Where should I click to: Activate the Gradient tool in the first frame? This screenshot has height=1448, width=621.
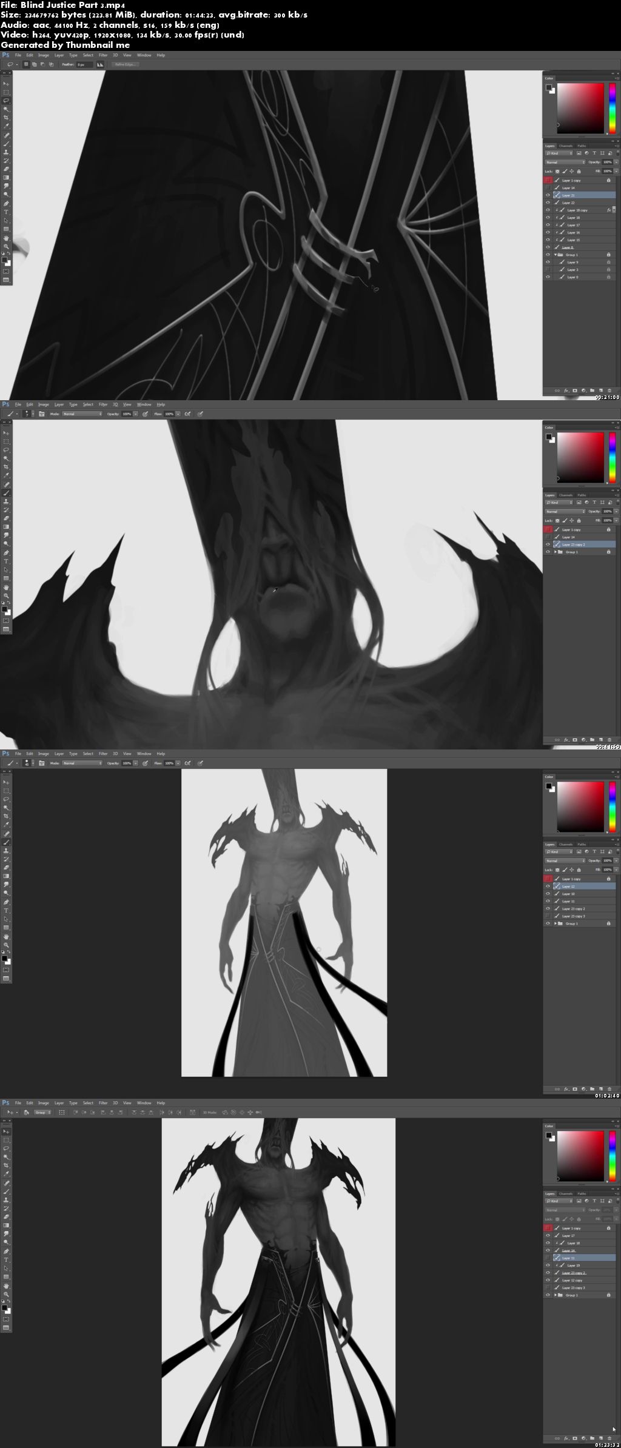coord(7,178)
